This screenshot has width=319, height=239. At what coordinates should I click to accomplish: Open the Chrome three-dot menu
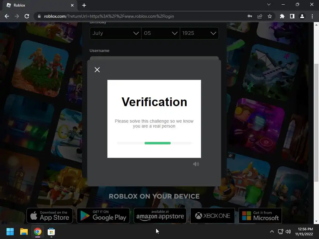[312, 16]
